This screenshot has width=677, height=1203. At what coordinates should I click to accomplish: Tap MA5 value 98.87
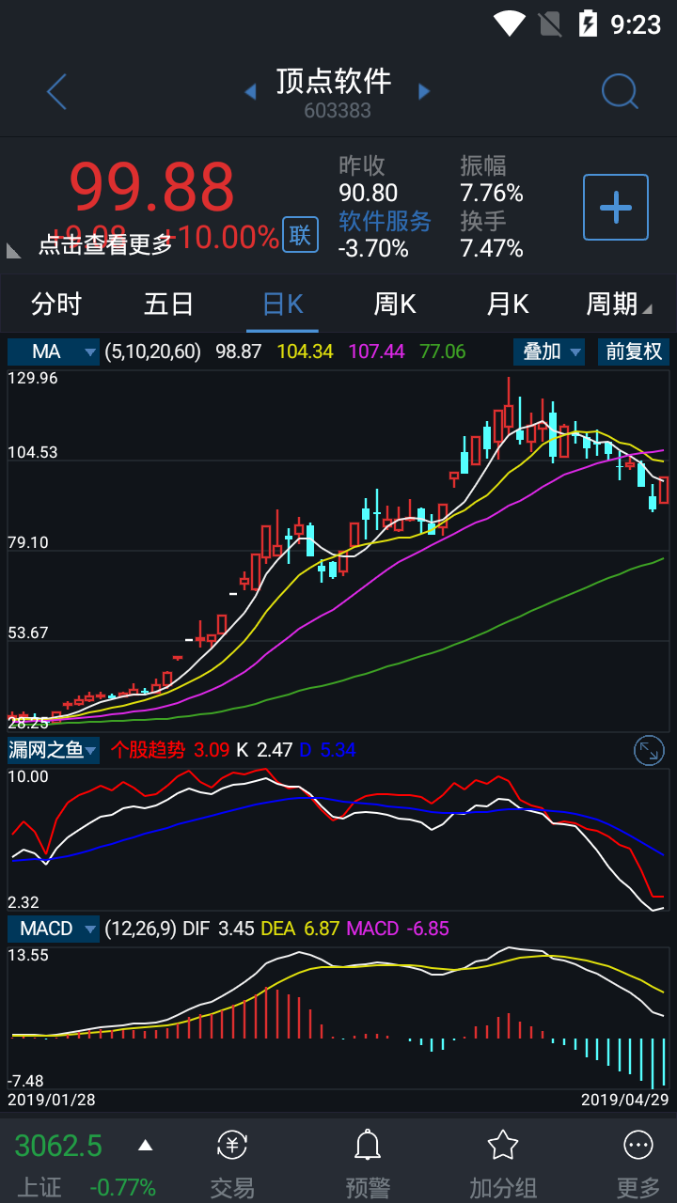[239, 352]
